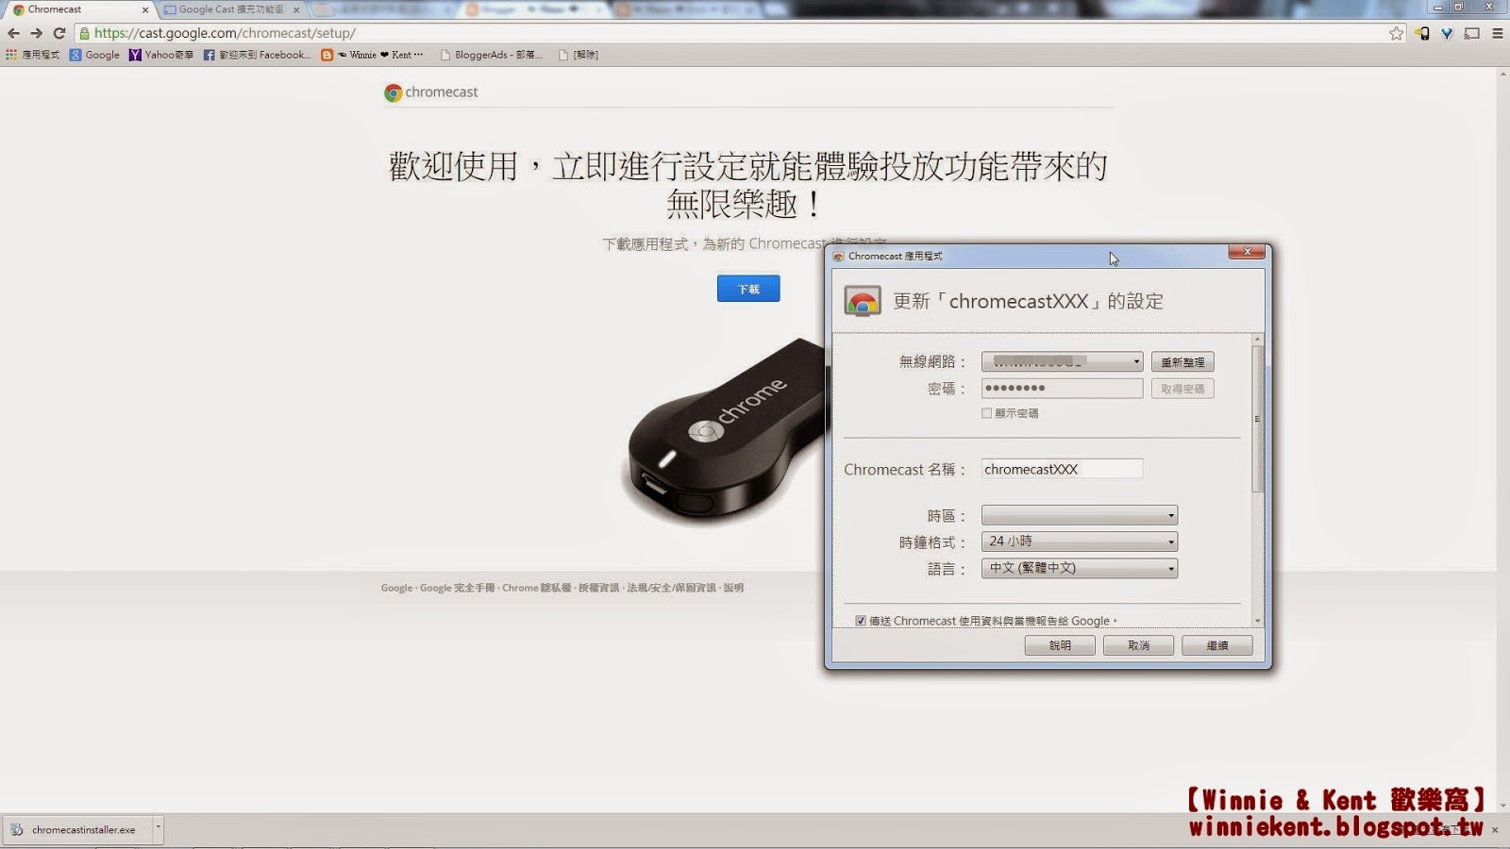
Task: Click the 重新整理 refresh networks button
Action: point(1183,362)
